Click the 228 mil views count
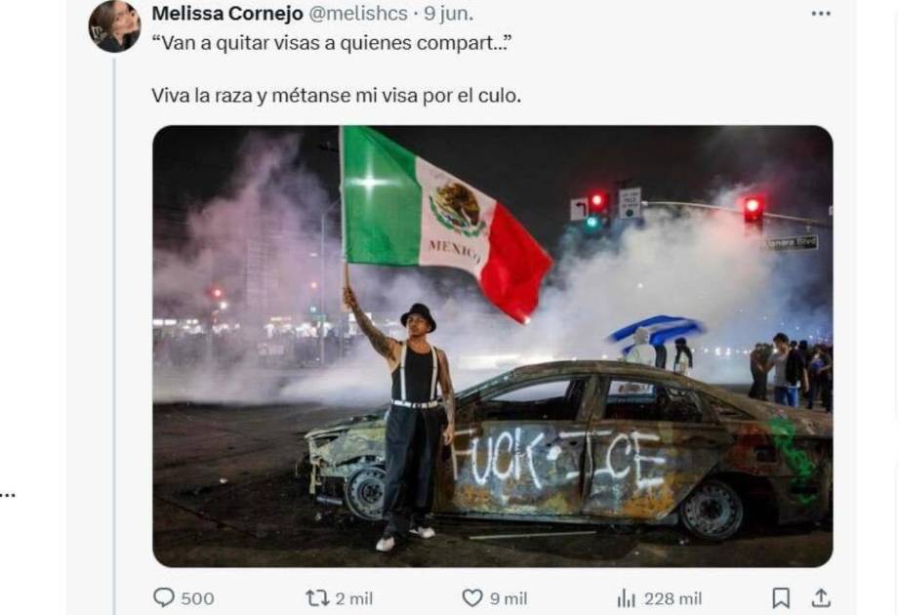 coord(674,599)
